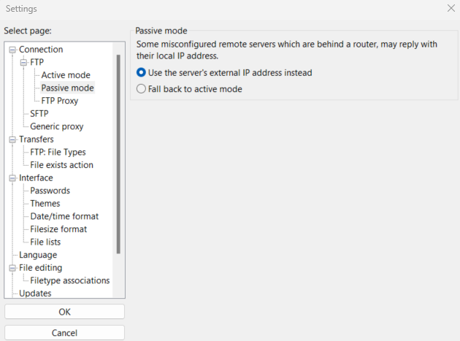Open FTP: File Types page
This screenshot has width=460, height=341.
click(x=58, y=152)
